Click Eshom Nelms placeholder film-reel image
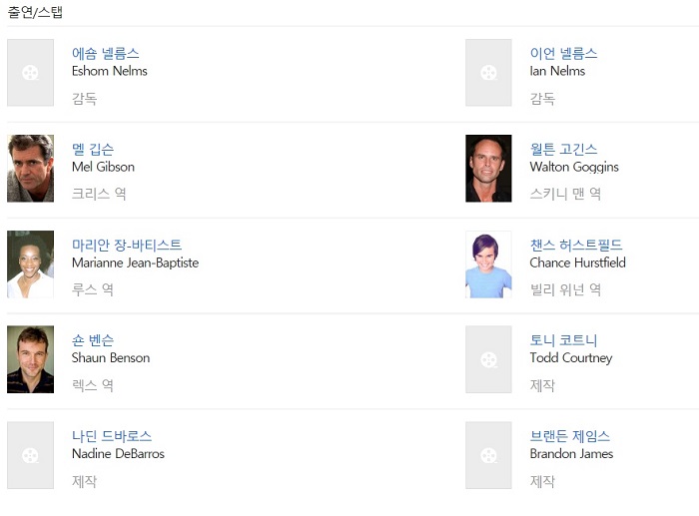 tap(30, 73)
